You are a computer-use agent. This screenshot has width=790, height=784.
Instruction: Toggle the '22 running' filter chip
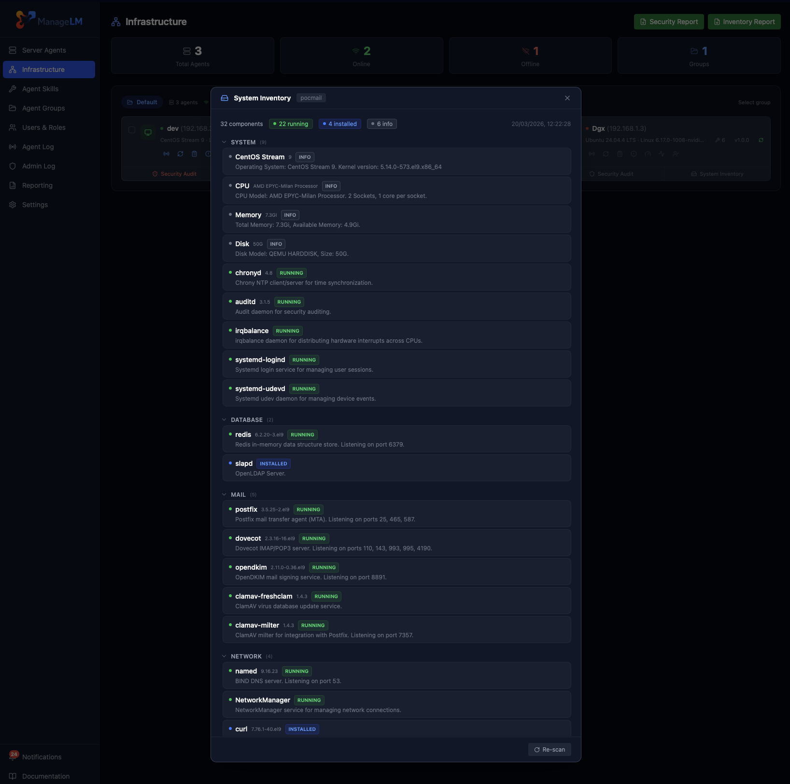click(291, 124)
